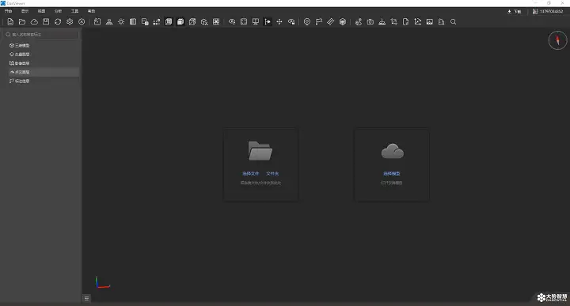570x306 pixels.
Task: Select the second layer tree item
Action: coord(20,54)
